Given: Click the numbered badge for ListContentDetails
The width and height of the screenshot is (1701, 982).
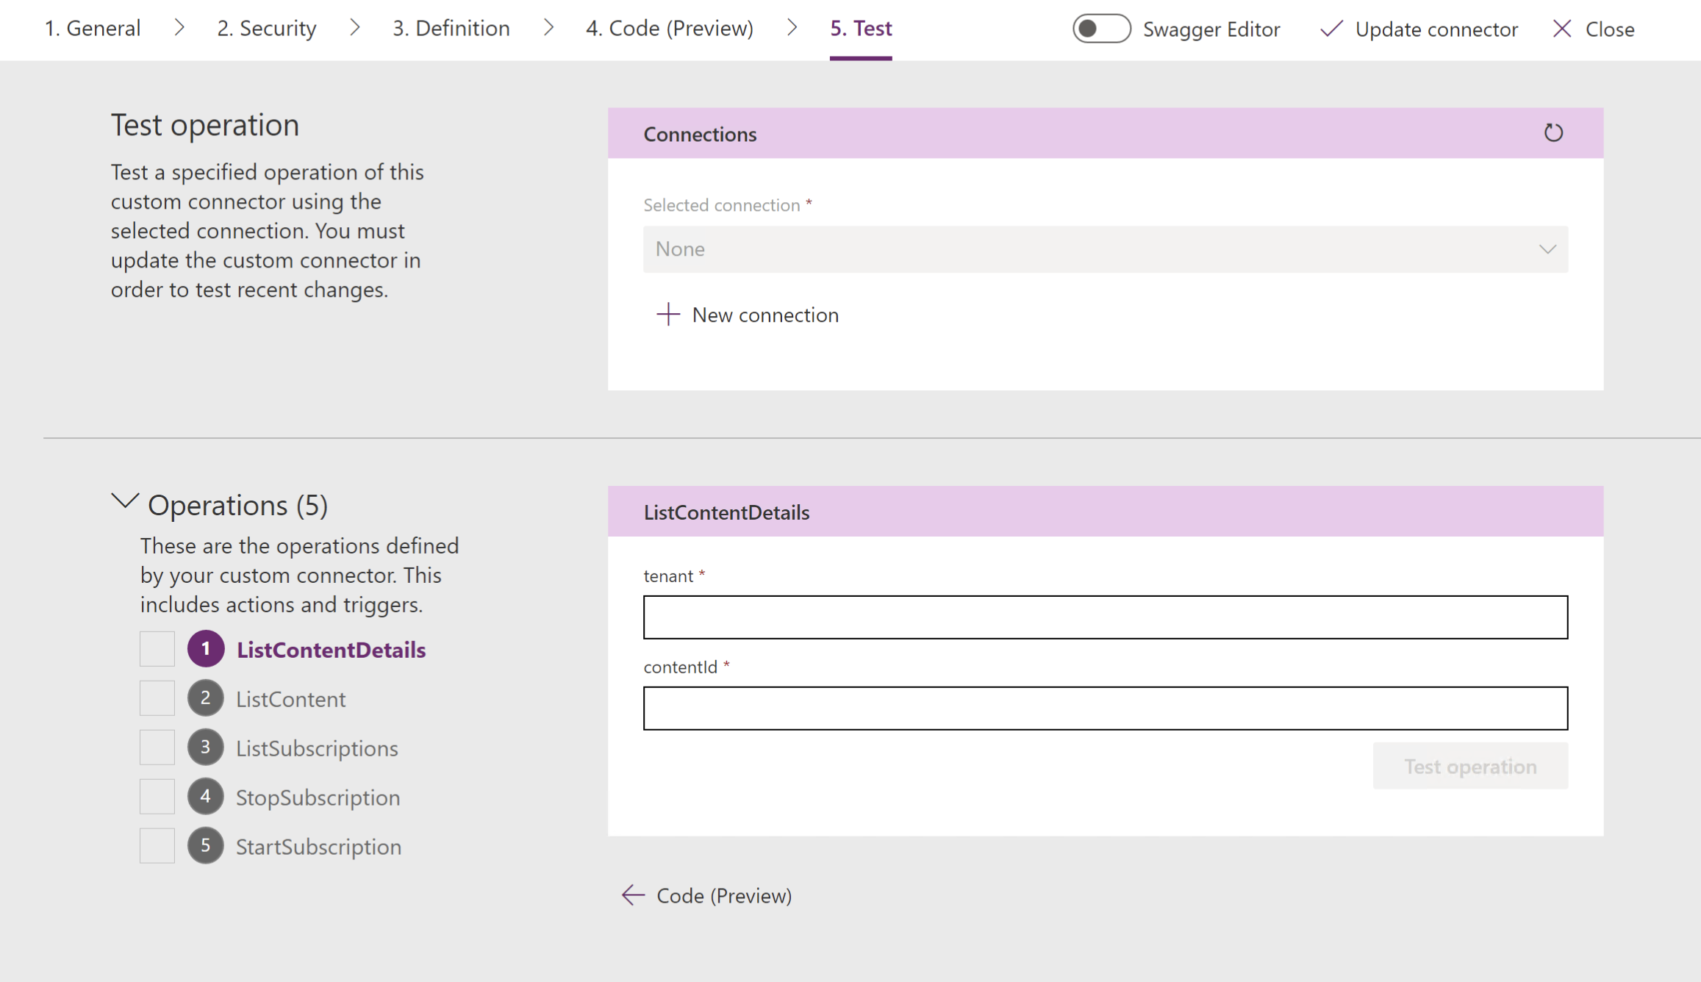Looking at the screenshot, I should tap(206, 648).
